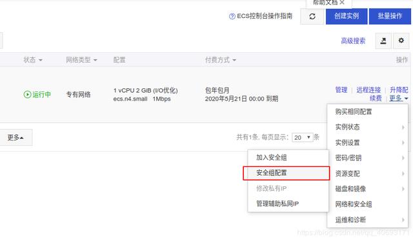Click the 包年包月 billing text
413x241 pixels.
[217, 90]
